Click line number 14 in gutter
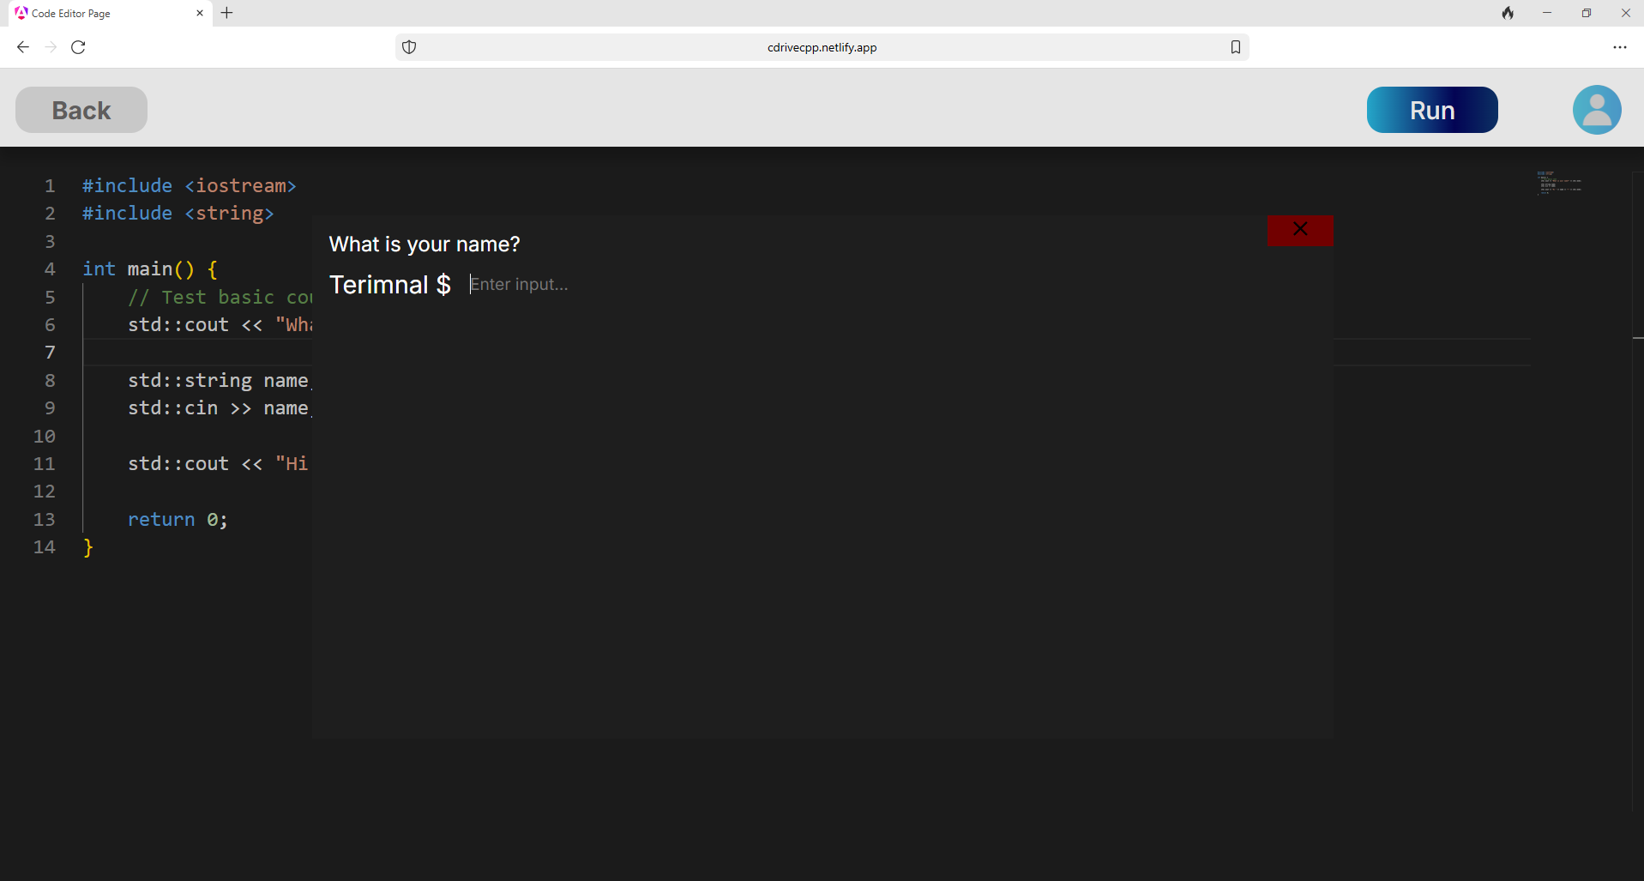 [x=45, y=546]
